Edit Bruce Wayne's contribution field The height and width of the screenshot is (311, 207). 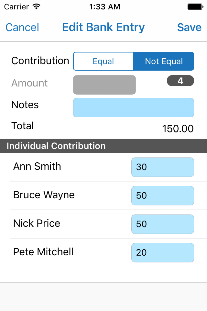(163, 196)
